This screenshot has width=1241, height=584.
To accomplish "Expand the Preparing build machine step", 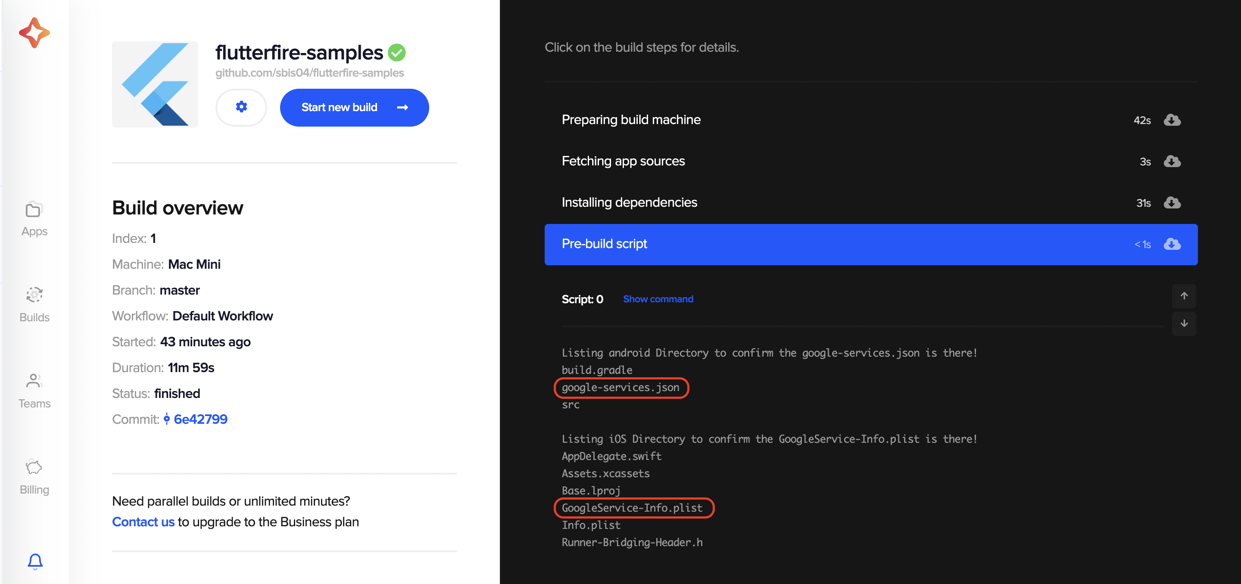I will pos(870,120).
